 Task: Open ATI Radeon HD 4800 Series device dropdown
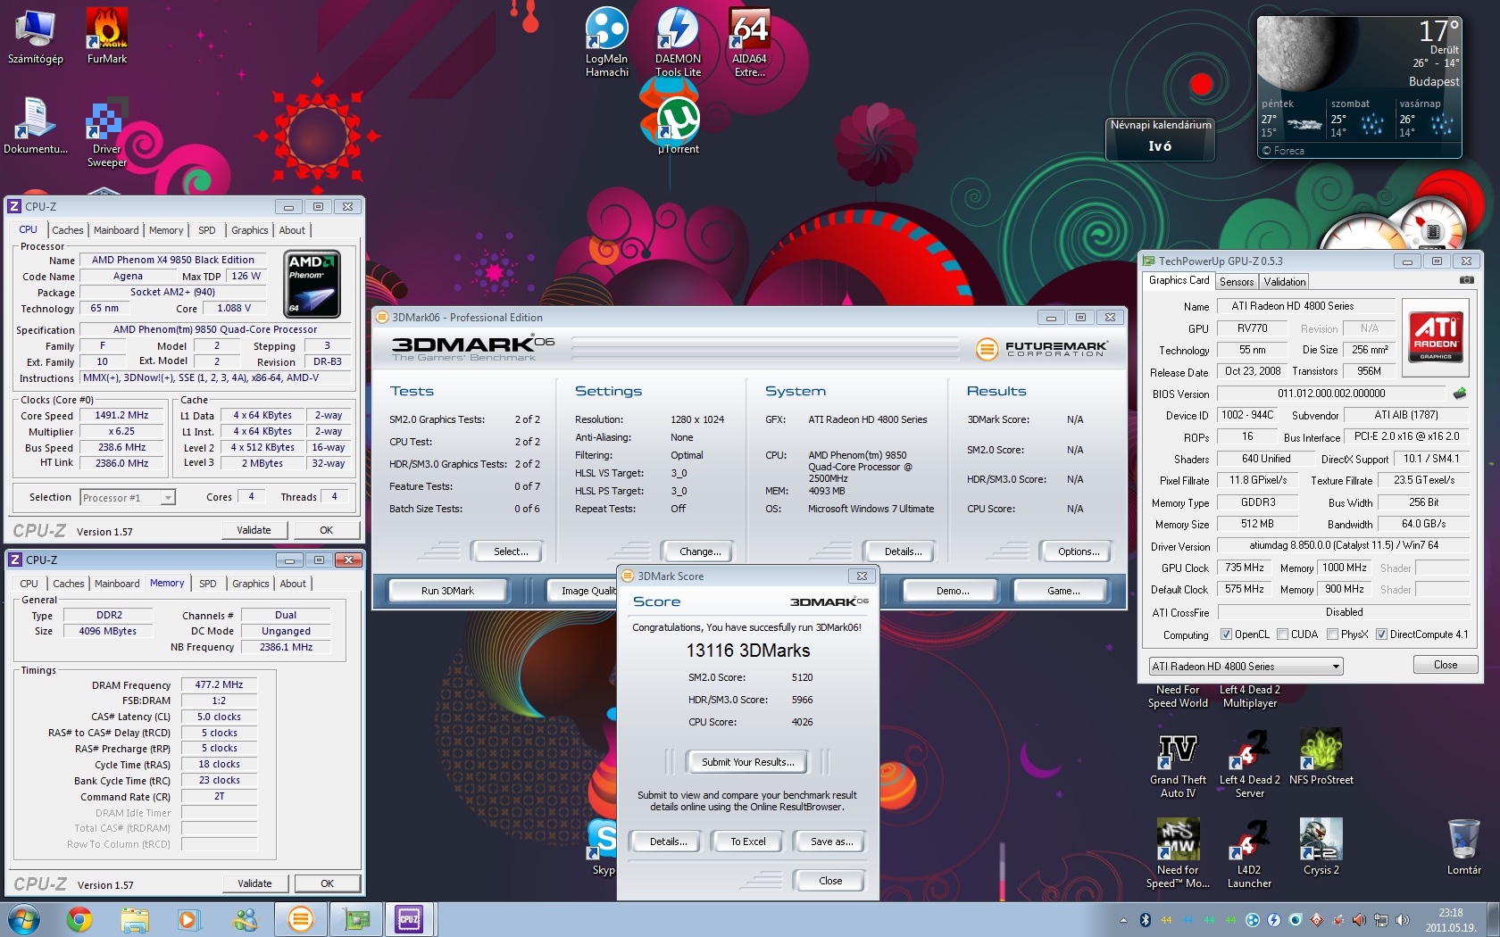click(1246, 667)
